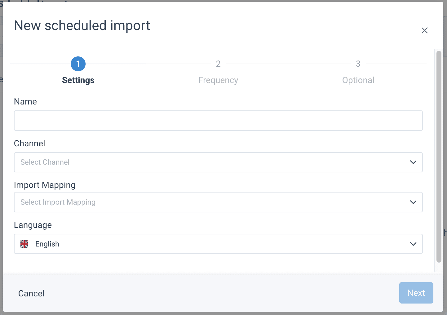Viewport: 447px width, 315px height.
Task: Click the step 3 number indicator
Action: [x=358, y=64]
